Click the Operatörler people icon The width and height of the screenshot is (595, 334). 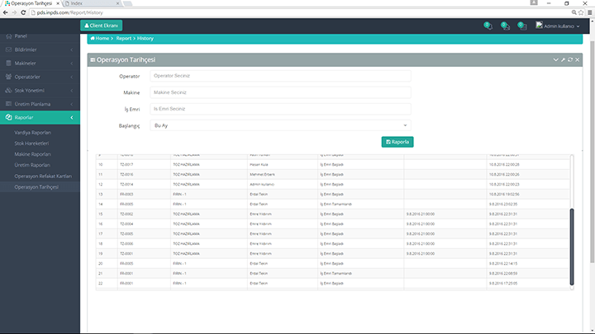9,77
